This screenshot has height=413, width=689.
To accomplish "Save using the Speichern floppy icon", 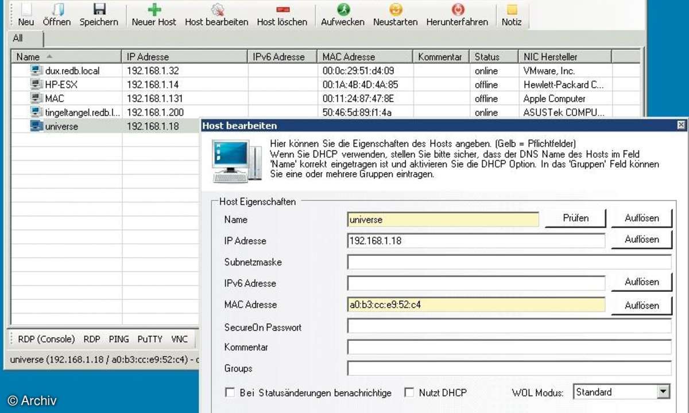I will tap(99, 10).
